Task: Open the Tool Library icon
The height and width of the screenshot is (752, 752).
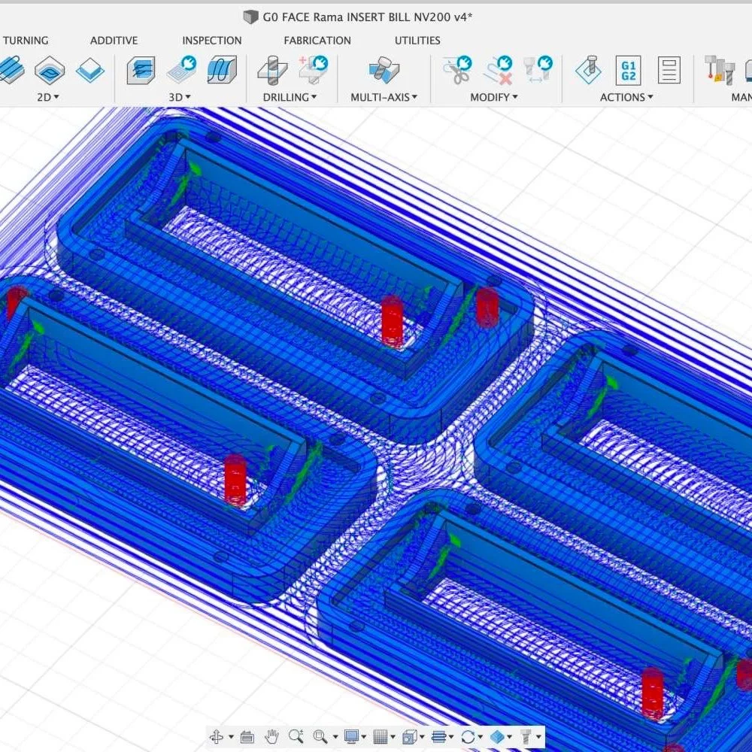Action: pyautogui.click(x=719, y=70)
